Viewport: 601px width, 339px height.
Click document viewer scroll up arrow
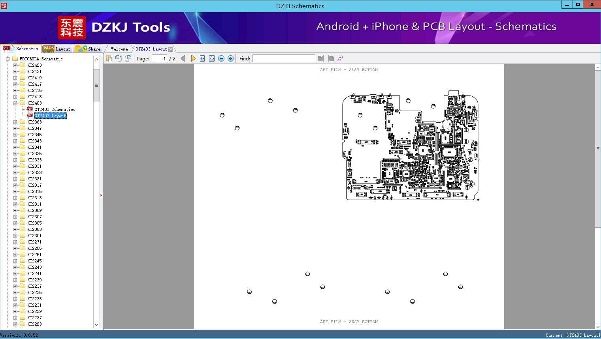[598, 67]
